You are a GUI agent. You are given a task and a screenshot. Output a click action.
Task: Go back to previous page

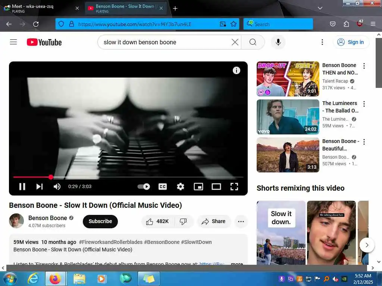coord(9,24)
